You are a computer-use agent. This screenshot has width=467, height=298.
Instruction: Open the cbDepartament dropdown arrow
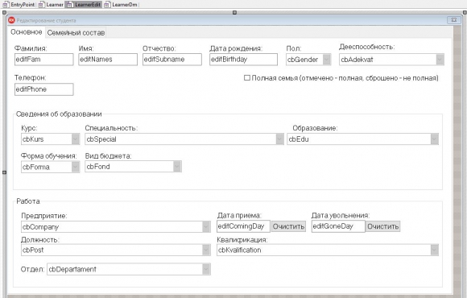206,269
